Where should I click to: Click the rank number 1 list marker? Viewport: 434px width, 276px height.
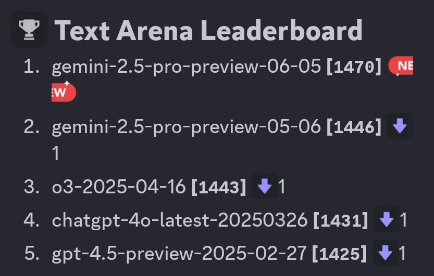point(31,67)
